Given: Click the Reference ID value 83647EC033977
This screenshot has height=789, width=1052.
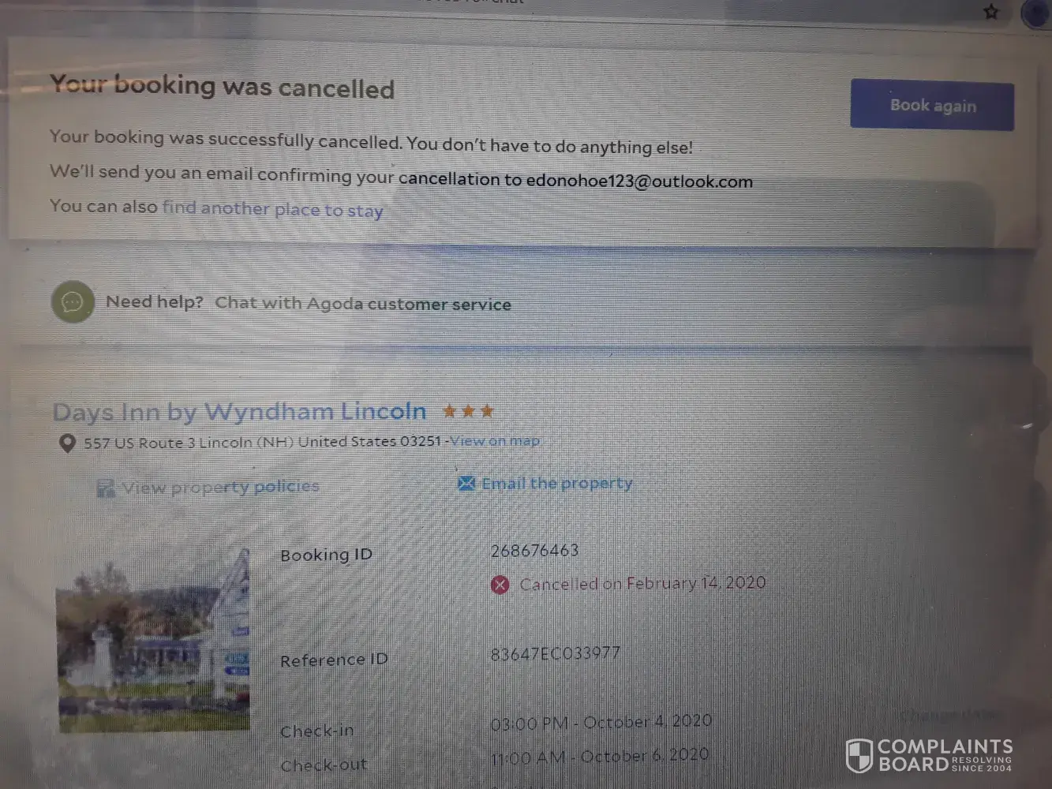Looking at the screenshot, I should click(x=556, y=654).
